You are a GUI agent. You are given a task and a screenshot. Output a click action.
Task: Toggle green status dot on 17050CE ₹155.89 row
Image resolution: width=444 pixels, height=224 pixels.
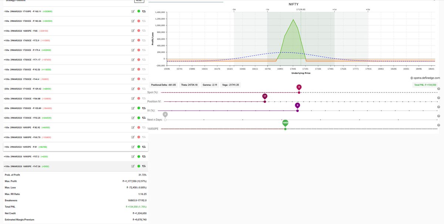(138, 108)
